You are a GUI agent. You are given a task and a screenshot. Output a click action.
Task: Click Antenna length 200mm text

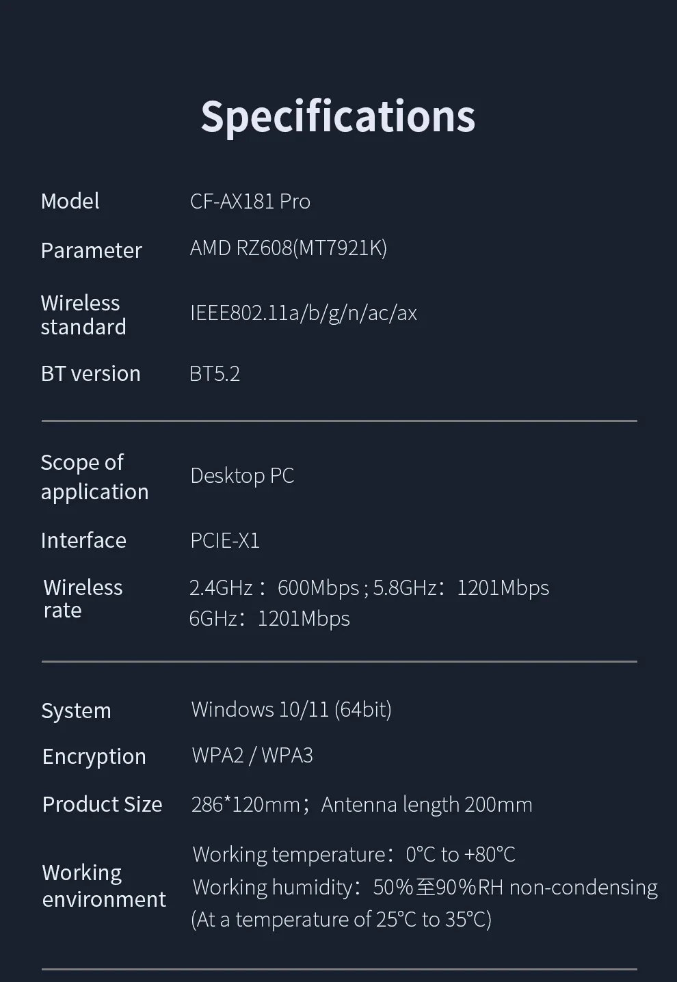426,804
